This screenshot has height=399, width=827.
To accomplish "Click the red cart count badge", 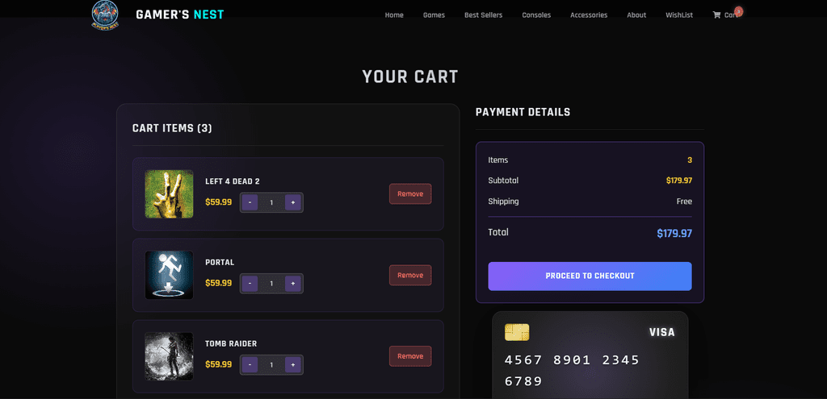I will tap(738, 11).
